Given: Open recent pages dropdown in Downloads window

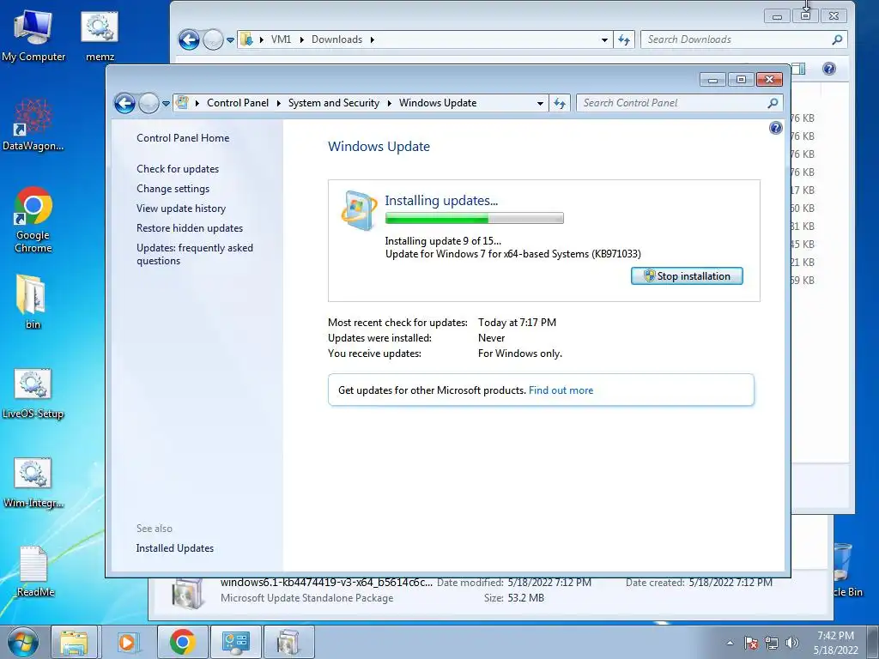Looking at the screenshot, I should (x=230, y=40).
